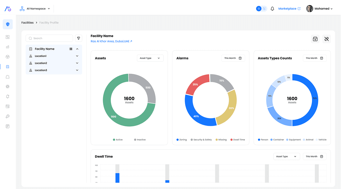Click the unlink facility icon button

point(326,39)
